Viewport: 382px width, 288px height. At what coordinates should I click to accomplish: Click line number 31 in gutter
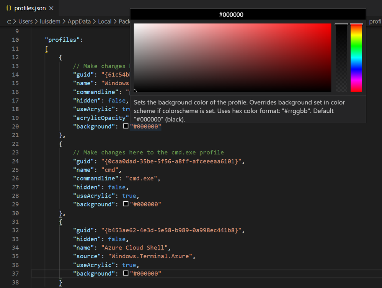[15, 222]
